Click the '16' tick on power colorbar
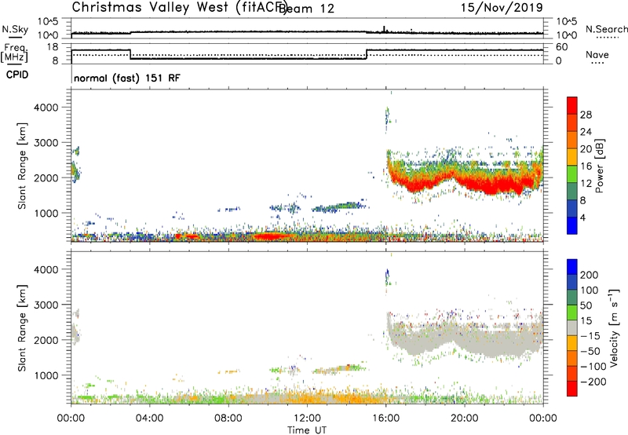Viewport: 628px width, 435px height. [x=586, y=166]
